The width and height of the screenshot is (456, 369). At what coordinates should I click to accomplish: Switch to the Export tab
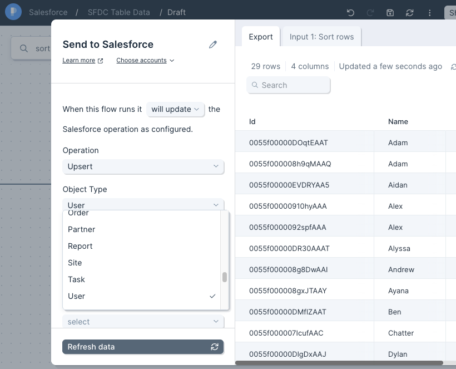pos(261,37)
